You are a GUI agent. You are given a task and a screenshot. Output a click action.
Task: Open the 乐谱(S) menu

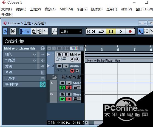(82, 9)
